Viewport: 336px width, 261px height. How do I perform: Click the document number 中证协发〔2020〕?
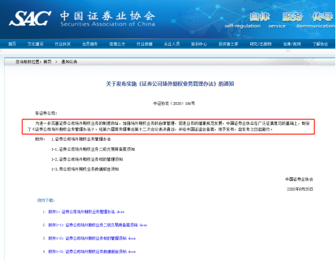tap(174, 103)
